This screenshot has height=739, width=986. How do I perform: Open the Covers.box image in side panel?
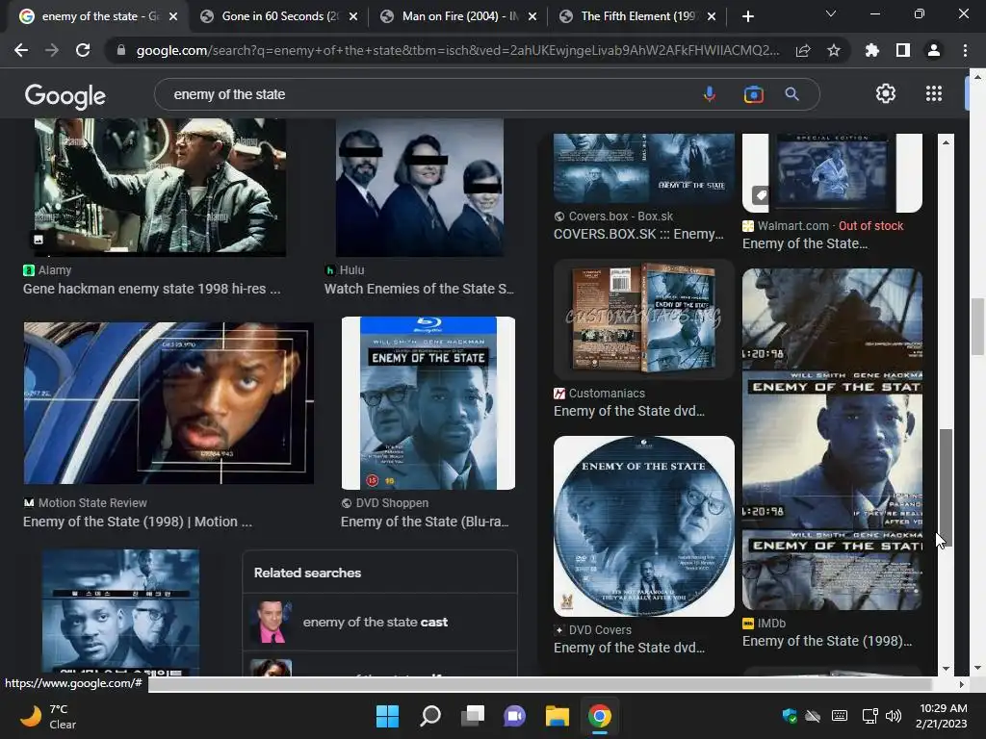[x=644, y=167]
